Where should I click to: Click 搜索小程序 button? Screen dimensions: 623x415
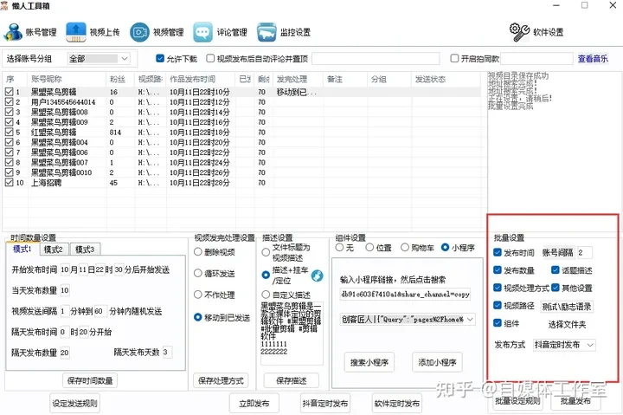click(369, 362)
